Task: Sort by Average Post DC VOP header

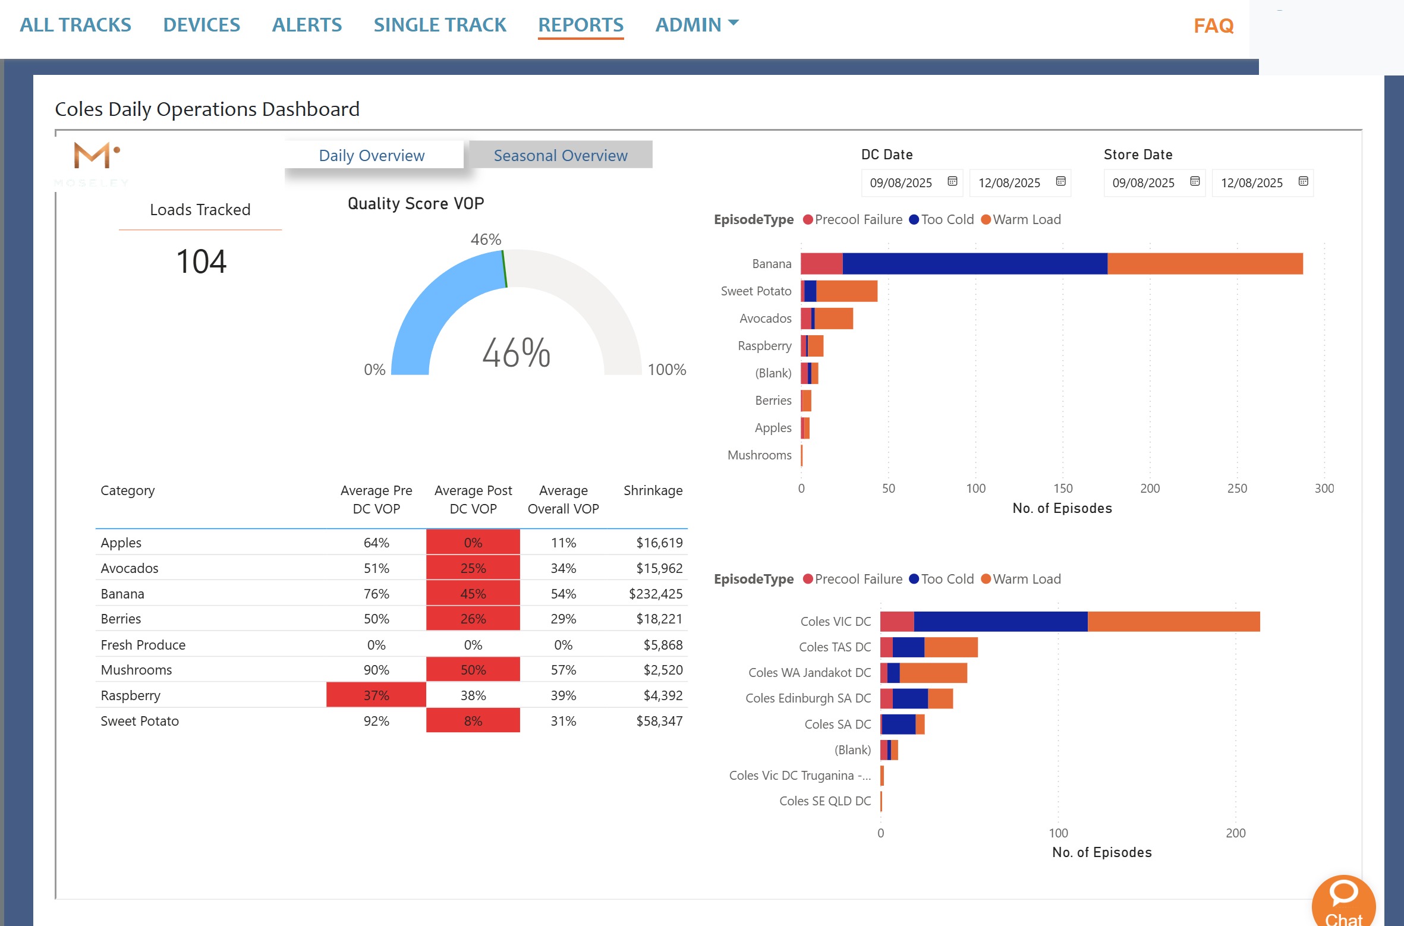Action: 473,499
